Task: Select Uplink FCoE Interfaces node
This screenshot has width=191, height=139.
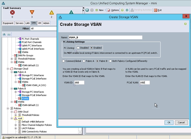Action: 33,49
